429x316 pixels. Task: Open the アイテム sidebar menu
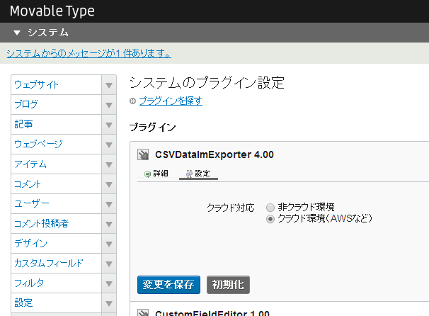point(57,164)
